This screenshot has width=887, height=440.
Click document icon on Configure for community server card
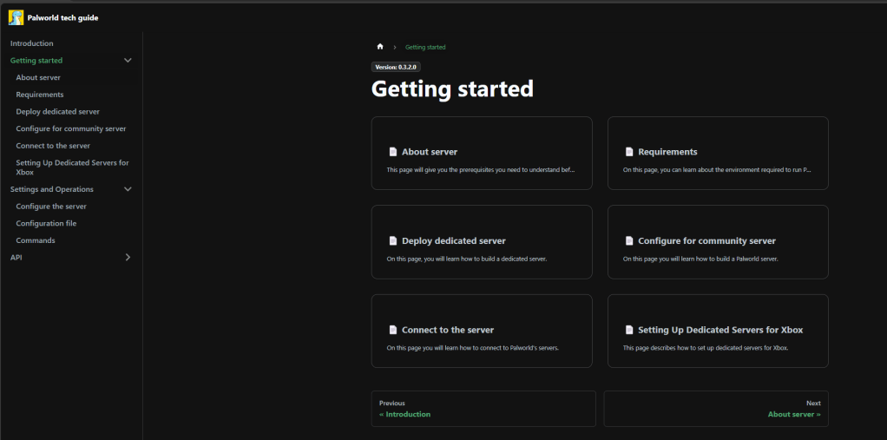point(629,241)
